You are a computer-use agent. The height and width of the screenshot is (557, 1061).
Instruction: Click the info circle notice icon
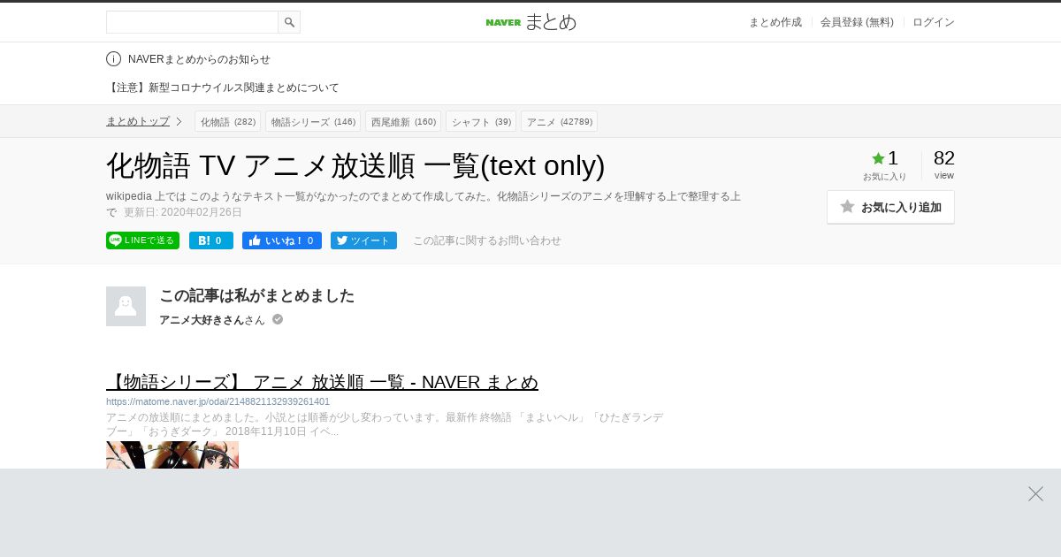pyautogui.click(x=113, y=59)
